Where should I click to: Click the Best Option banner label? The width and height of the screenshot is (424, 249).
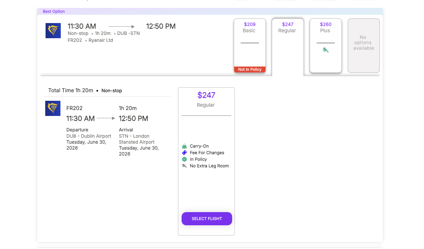[54, 12]
